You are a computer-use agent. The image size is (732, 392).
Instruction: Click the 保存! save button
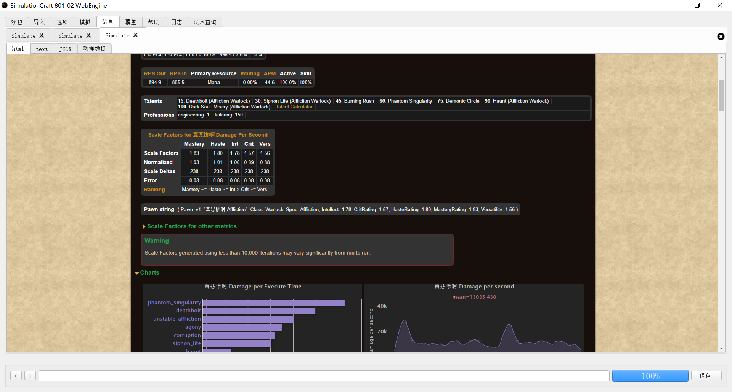[x=706, y=376]
